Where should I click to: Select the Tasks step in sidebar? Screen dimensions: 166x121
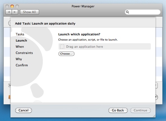[20, 34]
